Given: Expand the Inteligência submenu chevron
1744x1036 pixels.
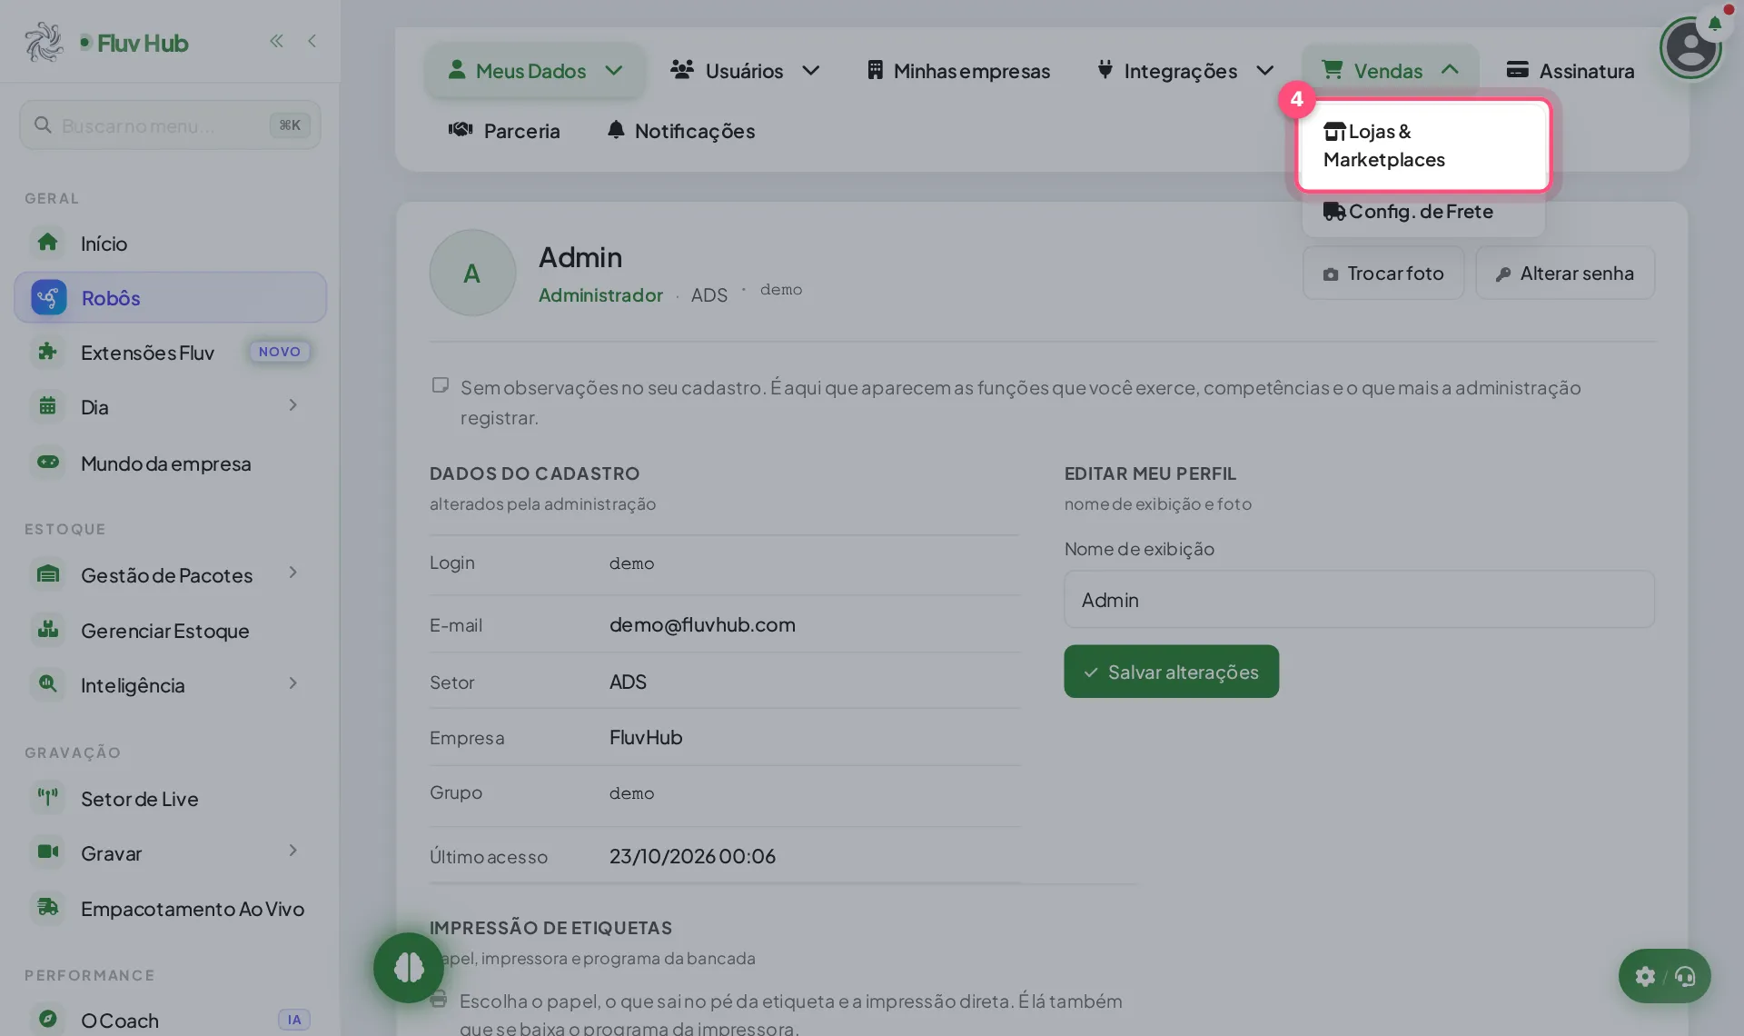Looking at the screenshot, I should tap(292, 683).
